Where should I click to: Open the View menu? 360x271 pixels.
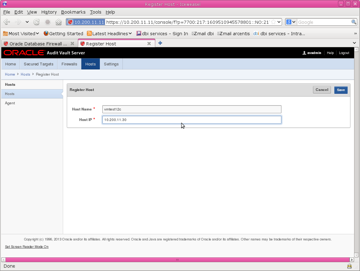(32, 12)
